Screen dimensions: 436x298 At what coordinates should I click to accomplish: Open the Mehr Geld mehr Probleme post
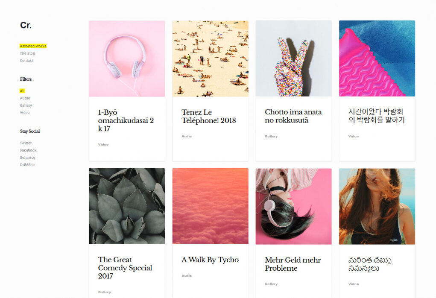click(x=293, y=264)
